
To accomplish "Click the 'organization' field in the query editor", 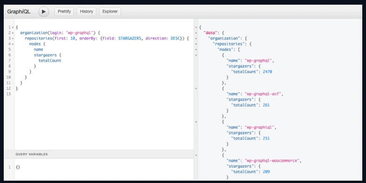I will (x=34, y=33).
